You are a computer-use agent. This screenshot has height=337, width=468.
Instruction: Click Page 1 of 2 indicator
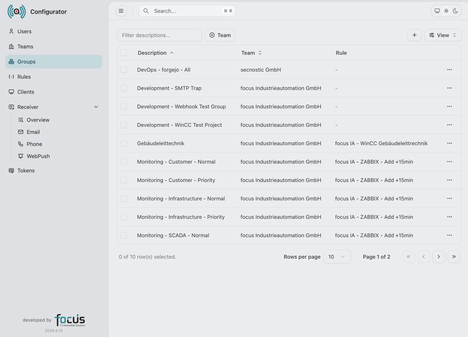coord(376,257)
